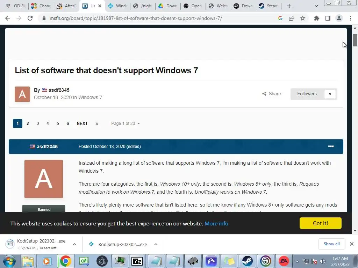This screenshot has height=268, width=358.
Task: Go to page 5 of topic
Action: [58, 124]
